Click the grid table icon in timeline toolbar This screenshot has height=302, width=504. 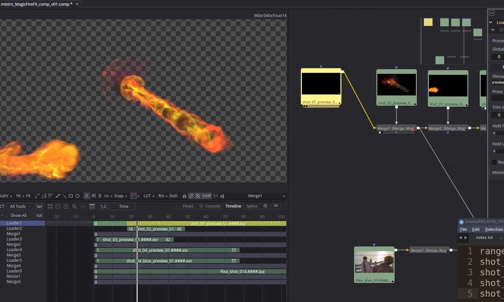pos(92,206)
